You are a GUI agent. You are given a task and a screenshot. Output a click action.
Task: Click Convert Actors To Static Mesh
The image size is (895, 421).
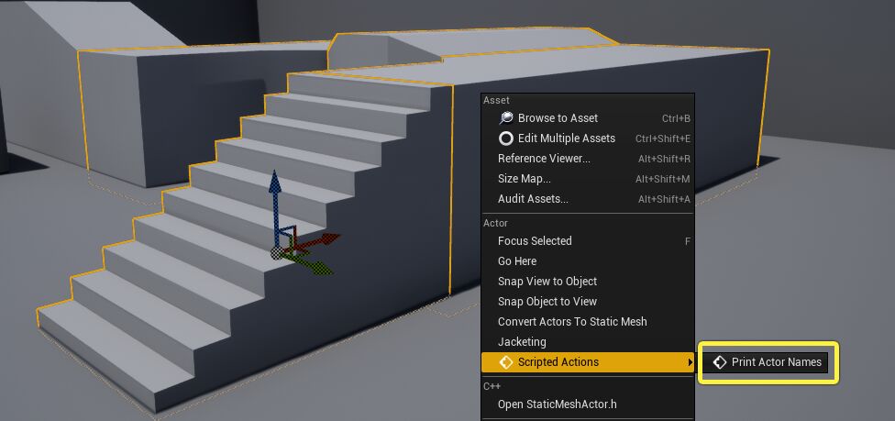tap(587, 322)
